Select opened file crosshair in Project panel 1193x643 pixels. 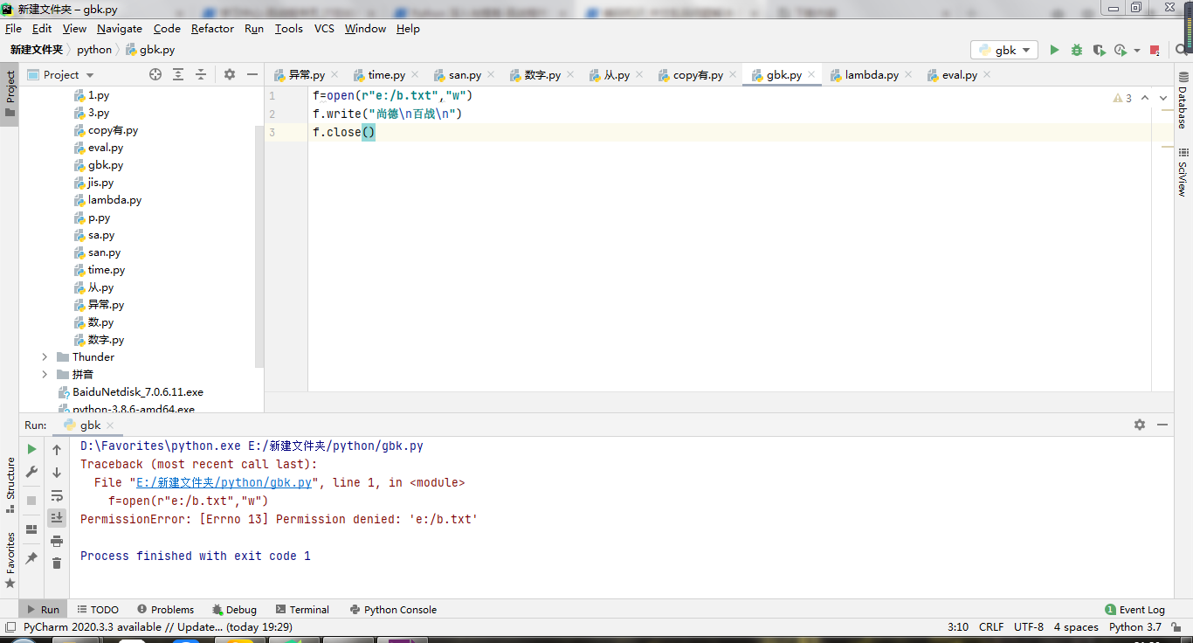point(155,74)
